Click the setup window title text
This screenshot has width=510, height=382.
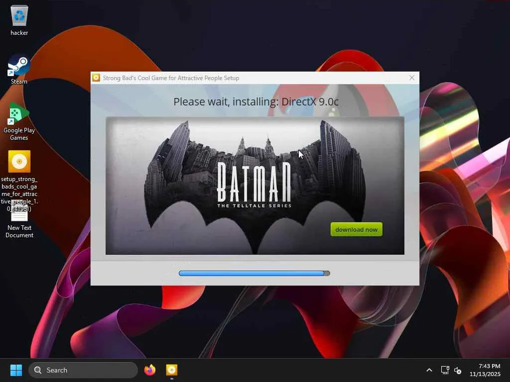coord(171,78)
